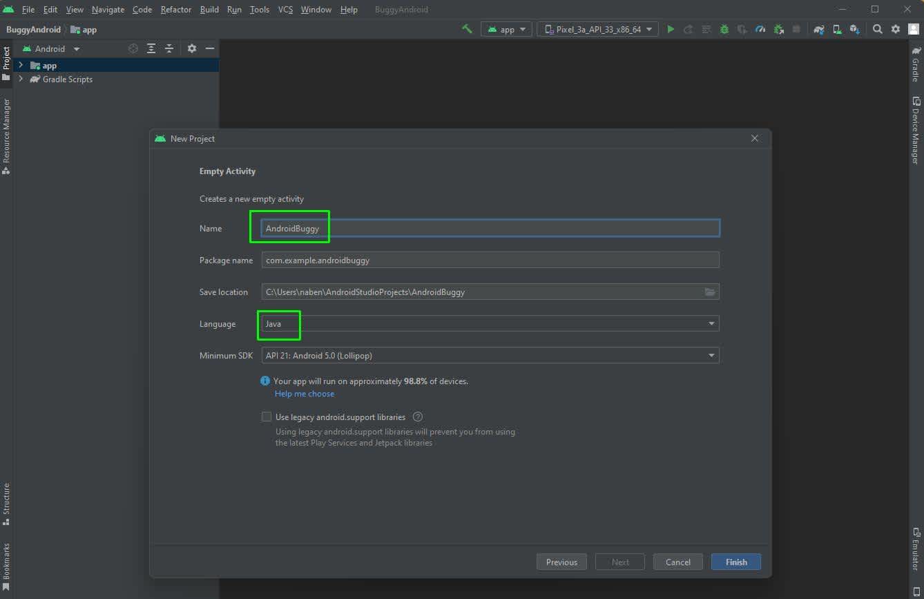Collapse all nodes in Project panel
Image resolution: width=924 pixels, height=599 pixels.
[169, 48]
